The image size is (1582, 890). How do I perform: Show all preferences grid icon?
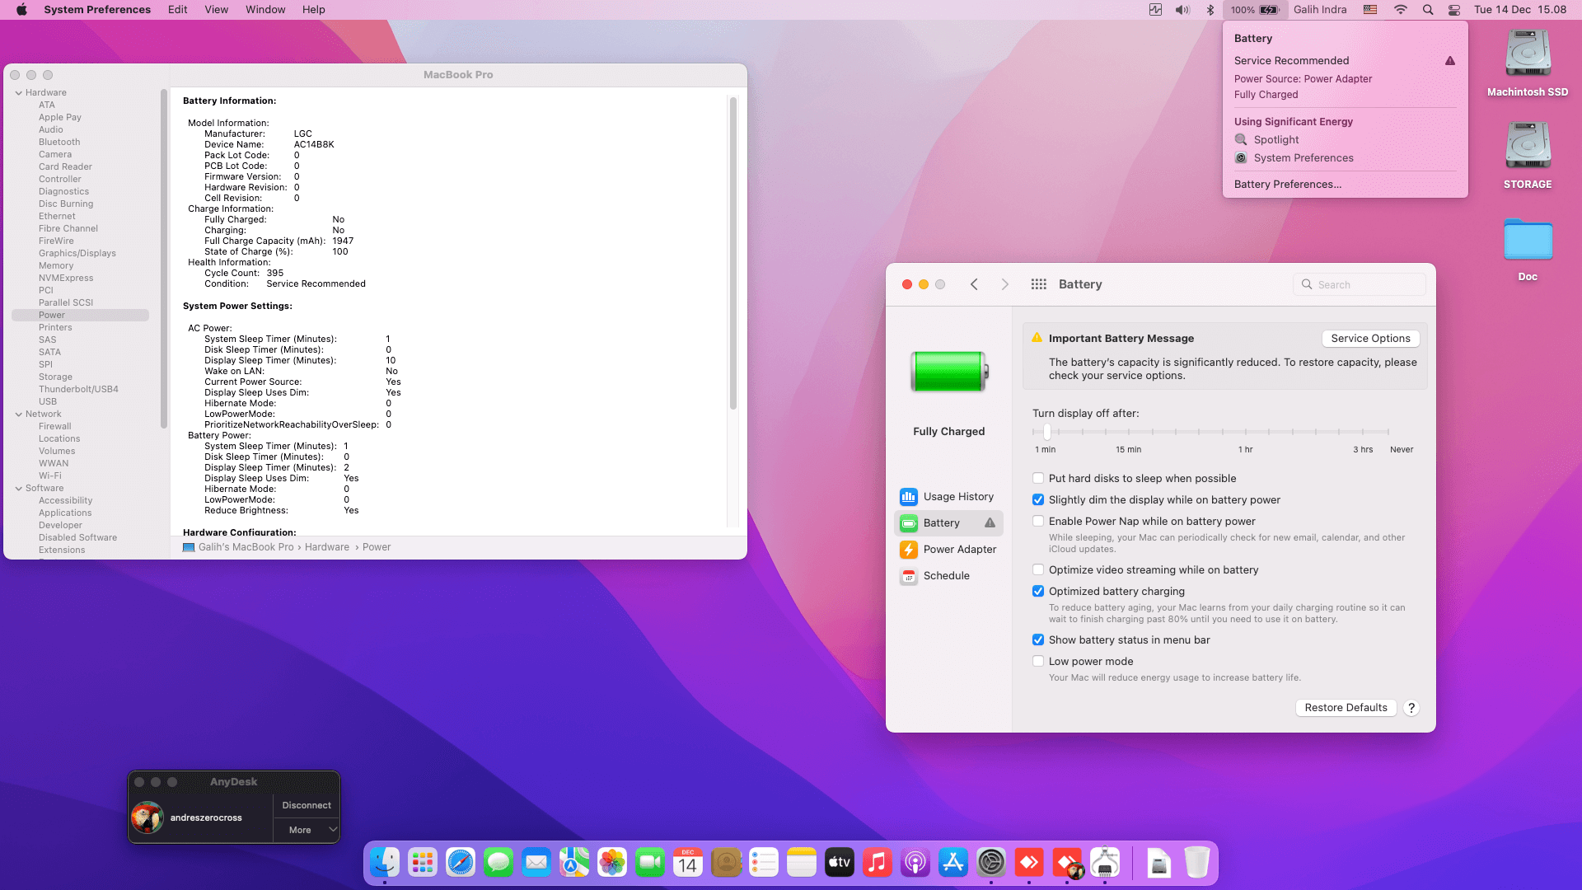[x=1038, y=284]
